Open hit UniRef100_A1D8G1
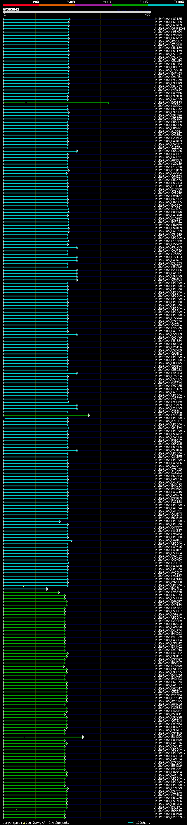The width and height of the screenshot is (187, 825). 168,131
